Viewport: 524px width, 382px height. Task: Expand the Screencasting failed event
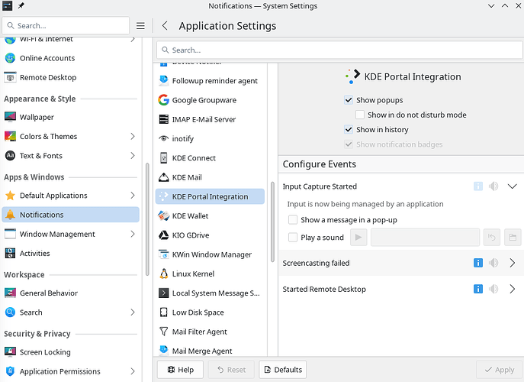point(512,263)
